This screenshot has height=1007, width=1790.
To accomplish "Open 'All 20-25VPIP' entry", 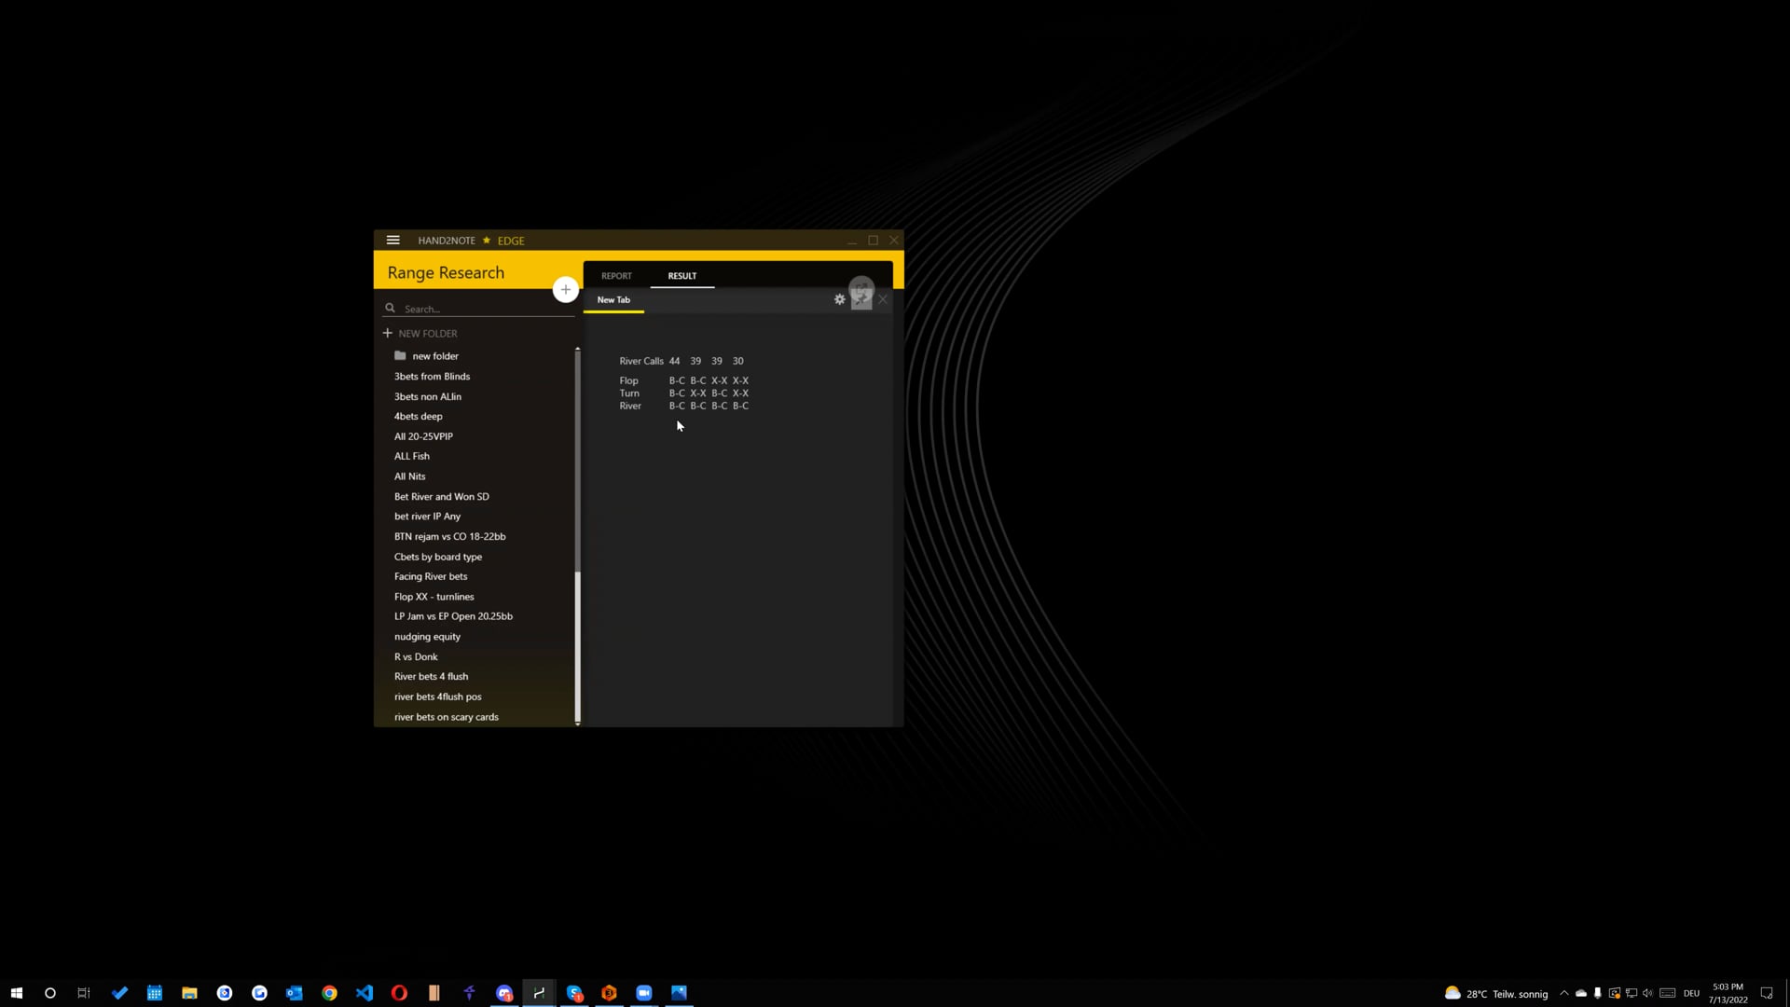I will tap(423, 436).
